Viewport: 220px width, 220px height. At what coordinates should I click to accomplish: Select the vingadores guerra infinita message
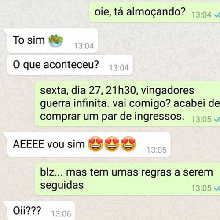[x=127, y=103]
